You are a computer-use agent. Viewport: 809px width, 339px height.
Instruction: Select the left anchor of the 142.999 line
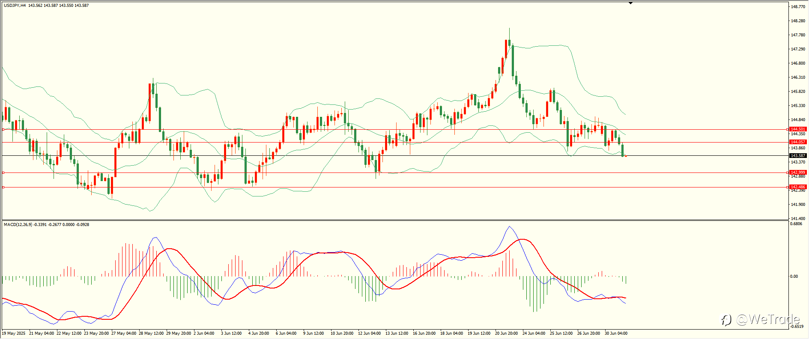click(3, 172)
